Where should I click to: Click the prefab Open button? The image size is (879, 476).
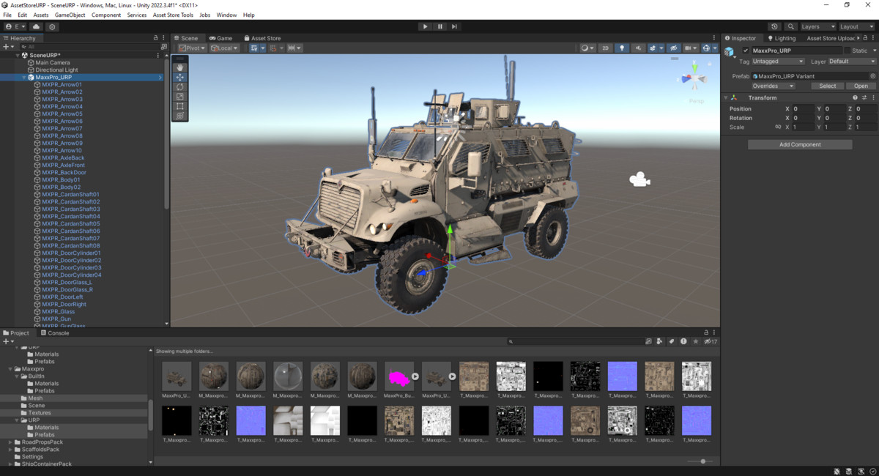pyautogui.click(x=861, y=86)
